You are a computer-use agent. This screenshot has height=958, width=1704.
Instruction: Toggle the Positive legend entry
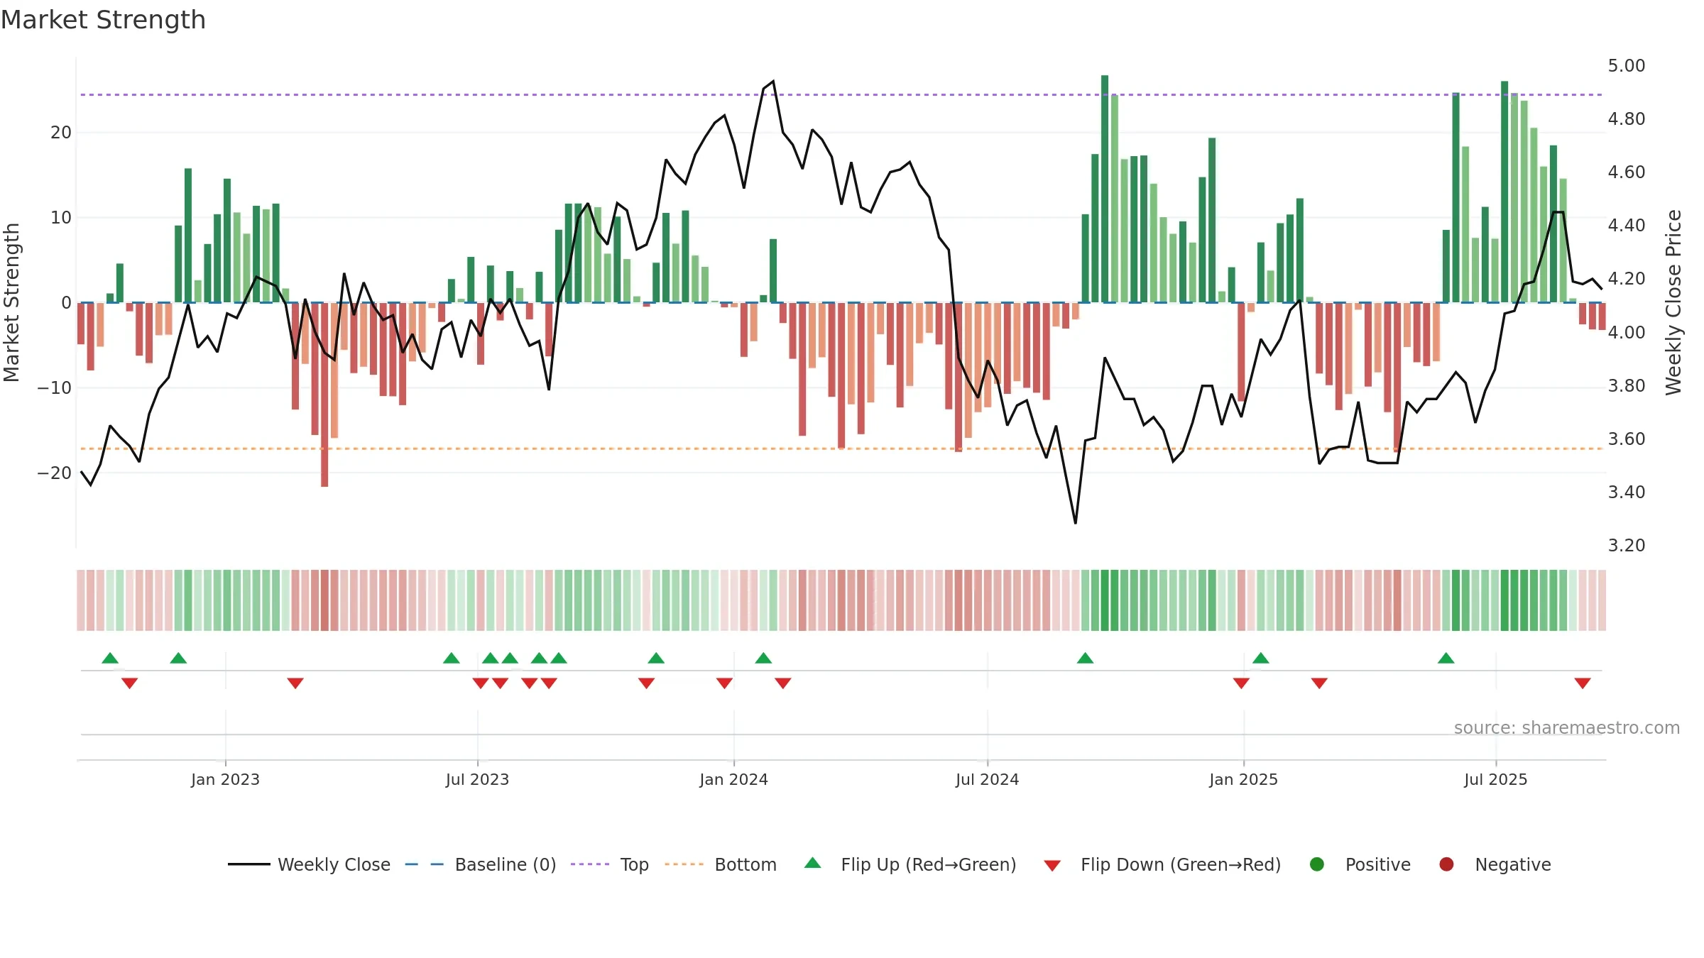(x=1360, y=864)
